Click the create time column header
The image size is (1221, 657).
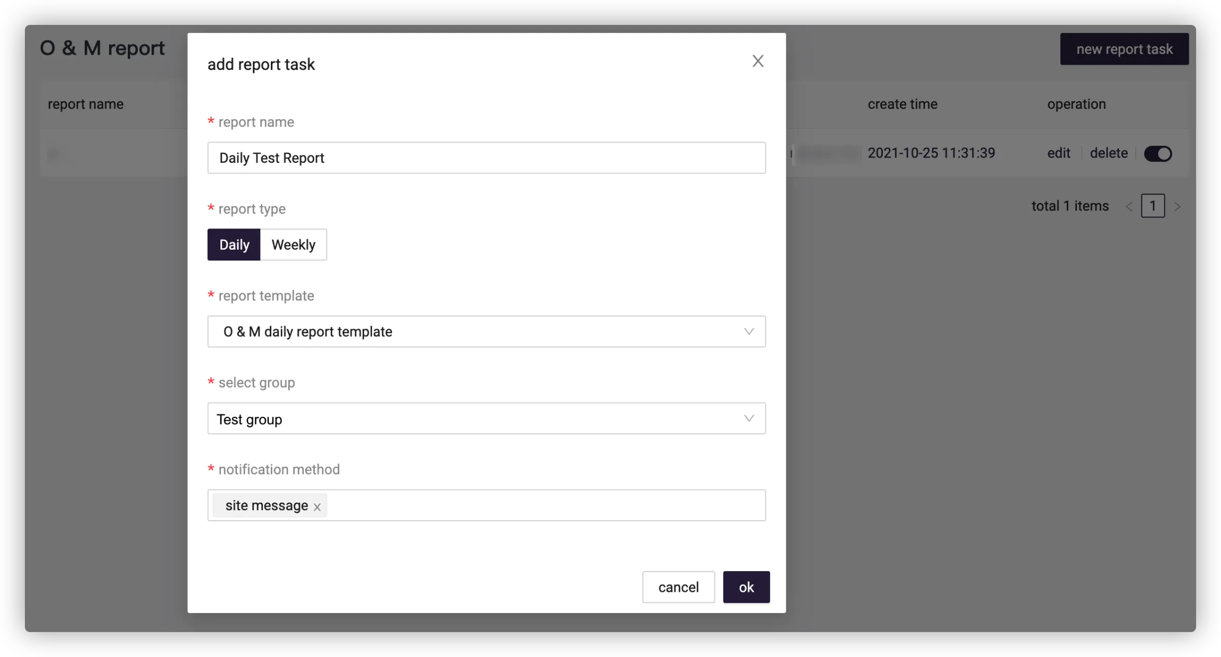click(x=903, y=104)
